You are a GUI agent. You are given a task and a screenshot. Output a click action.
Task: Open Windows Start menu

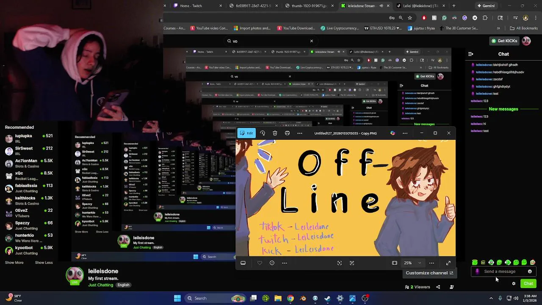(x=177, y=298)
